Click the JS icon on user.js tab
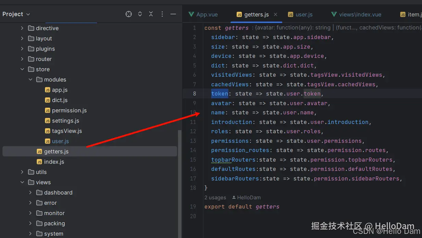Screen dimensions: 422x238 tap(291, 14)
